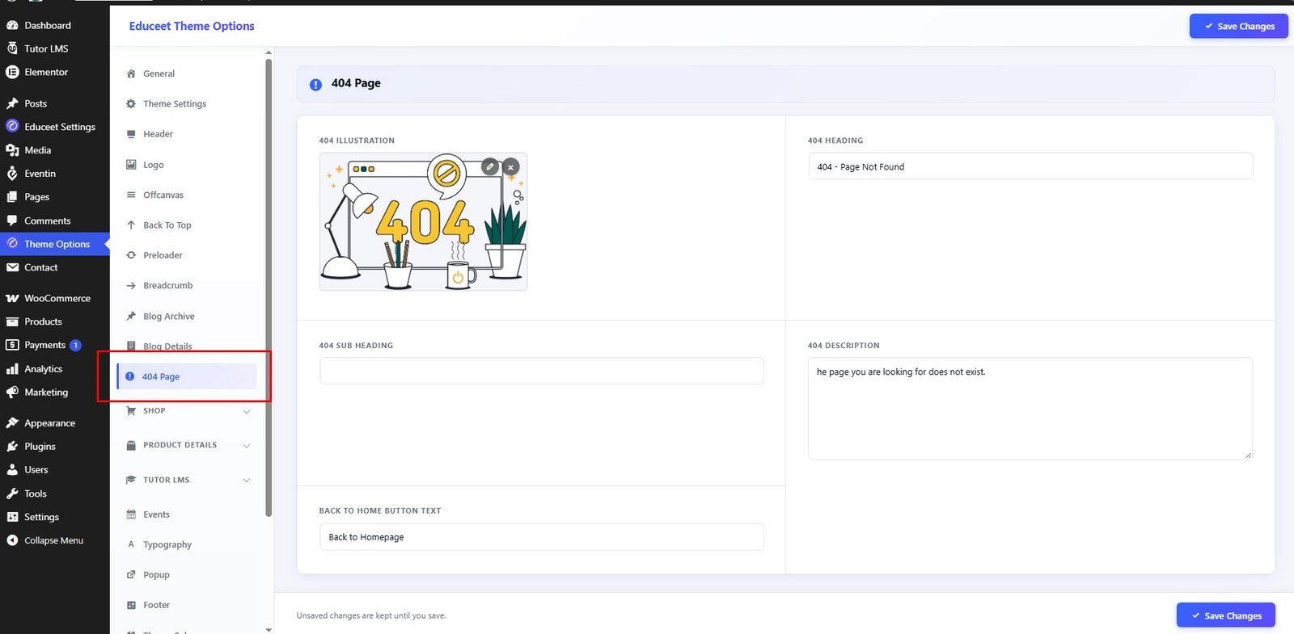Expand the PRODUCT DETAILS section
Image resolution: width=1294 pixels, height=634 pixels.
tap(187, 445)
